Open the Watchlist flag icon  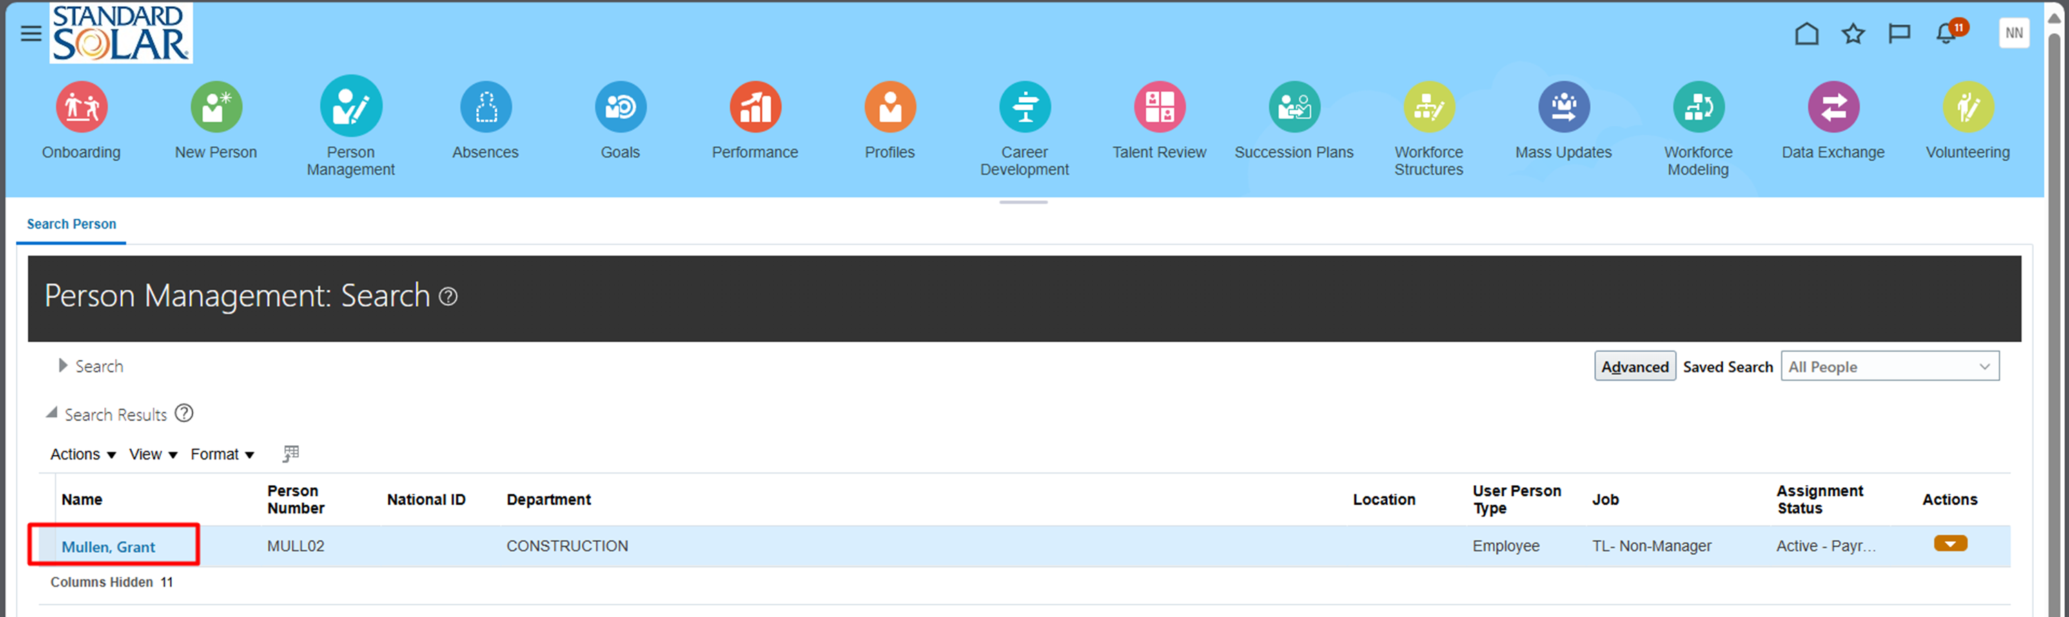1899,34
